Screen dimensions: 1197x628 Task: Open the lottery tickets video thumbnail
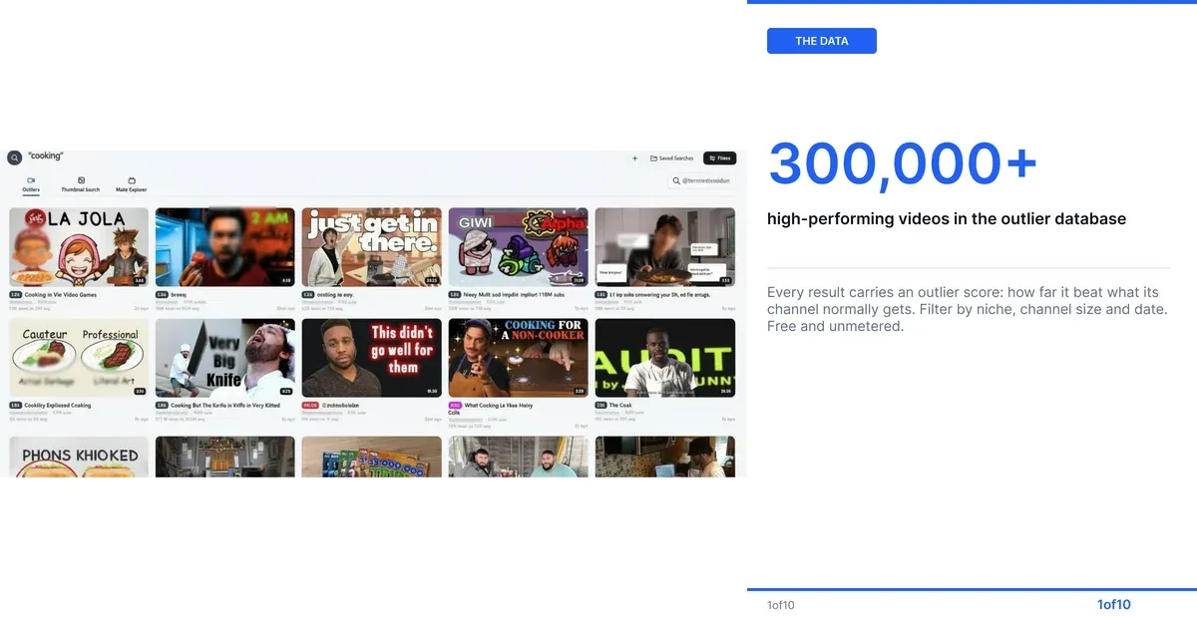coord(372,457)
